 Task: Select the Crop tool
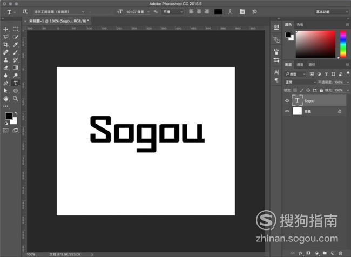pos(5,45)
